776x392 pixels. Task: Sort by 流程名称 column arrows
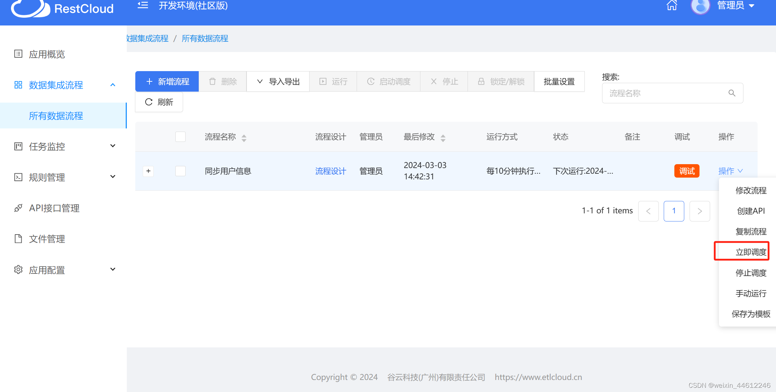(x=244, y=138)
